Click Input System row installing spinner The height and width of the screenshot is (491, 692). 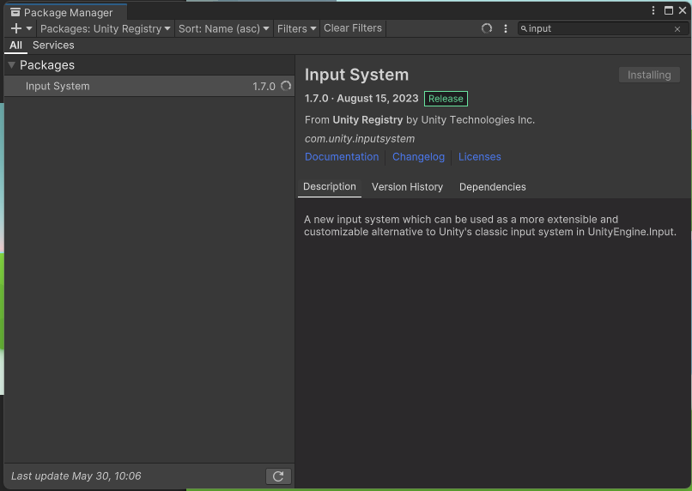click(x=286, y=86)
